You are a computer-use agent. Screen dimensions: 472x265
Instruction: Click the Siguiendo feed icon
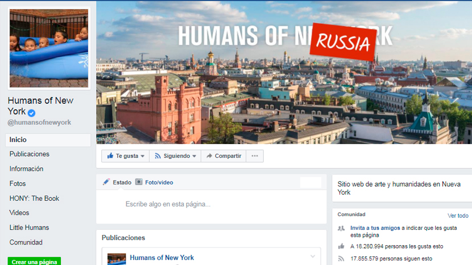pyautogui.click(x=158, y=156)
